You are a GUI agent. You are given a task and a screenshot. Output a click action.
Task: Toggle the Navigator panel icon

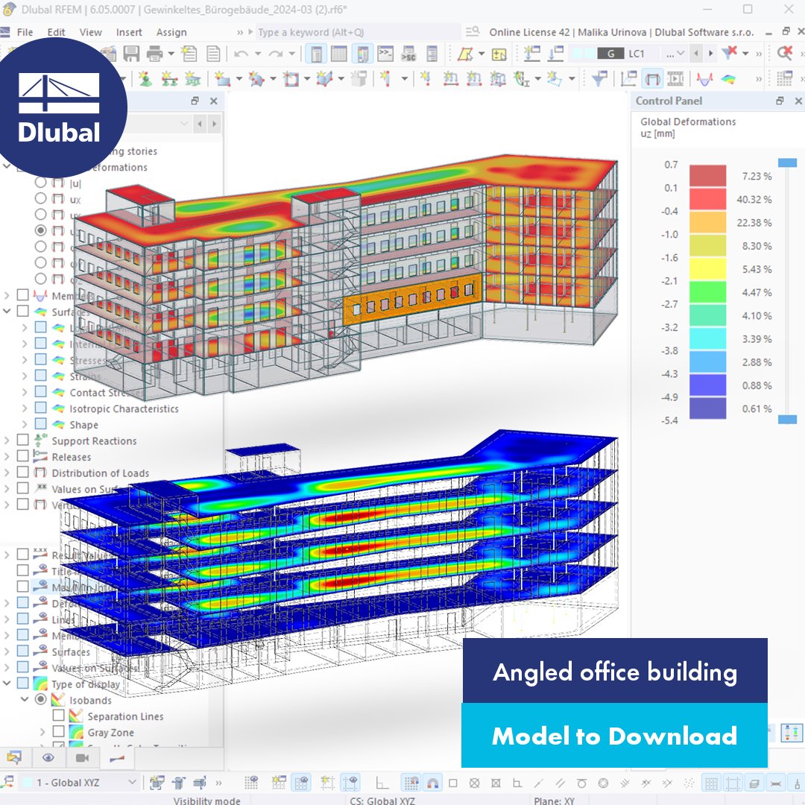tap(316, 54)
